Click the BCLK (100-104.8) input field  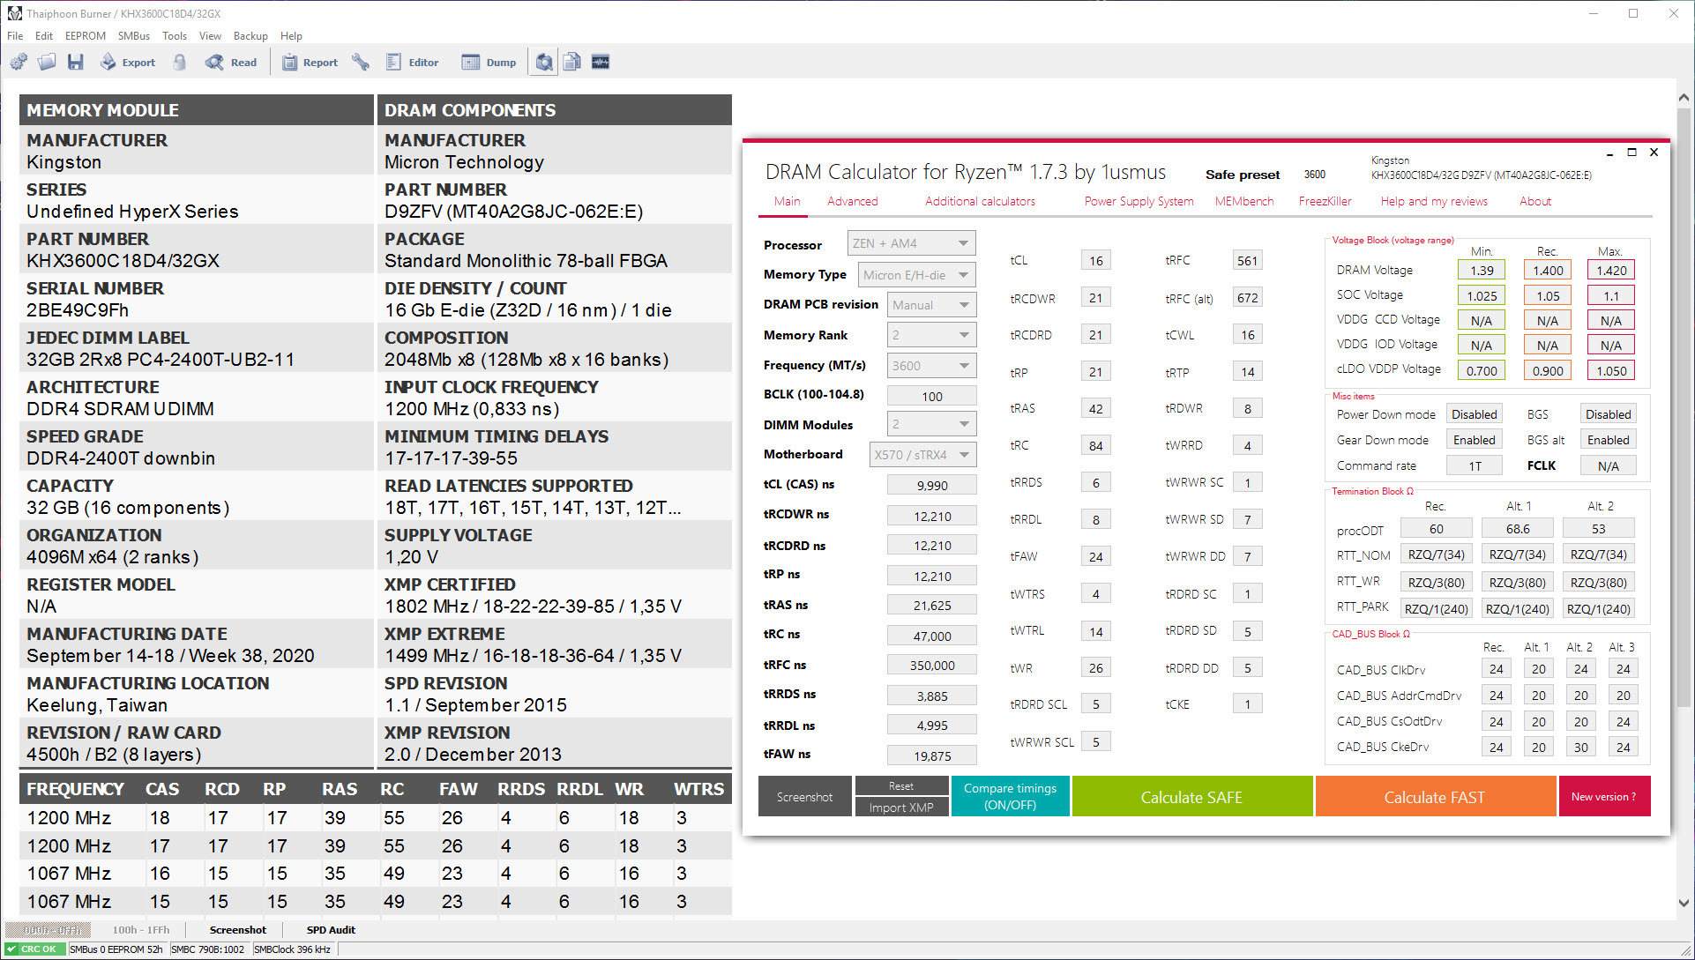(x=931, y=396)
